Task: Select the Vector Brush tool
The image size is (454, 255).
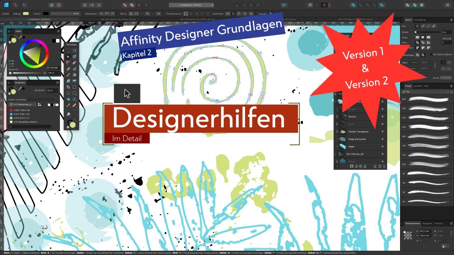Action: coord(74,69)
